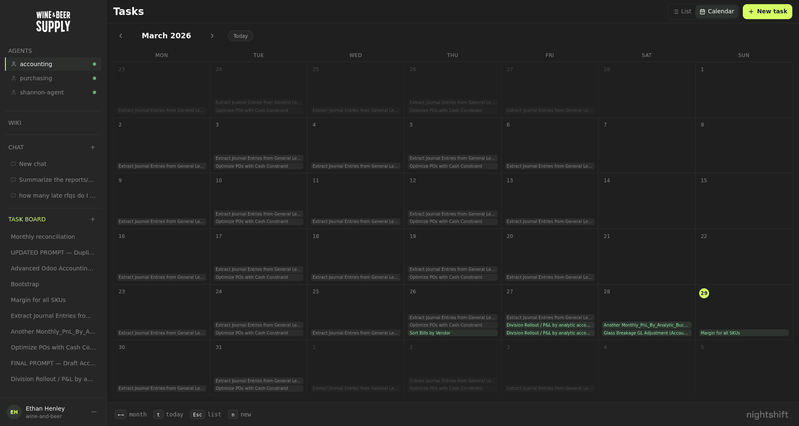Advance to next month with right chevron
Image resolution: width=799 pixels, height=426 pixels.
tap(212, 36)
